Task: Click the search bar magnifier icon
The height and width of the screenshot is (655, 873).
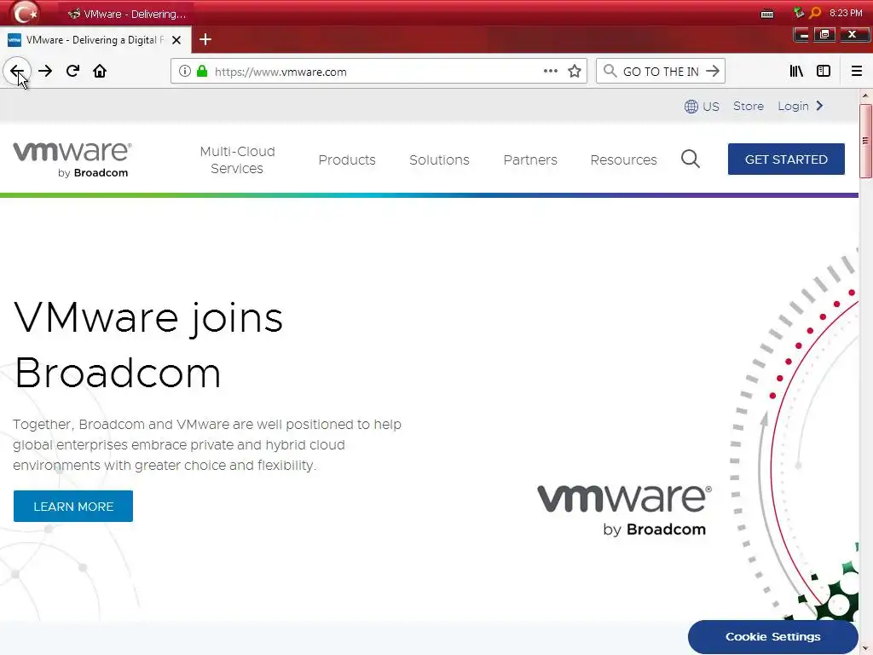Action: [610, 72]
